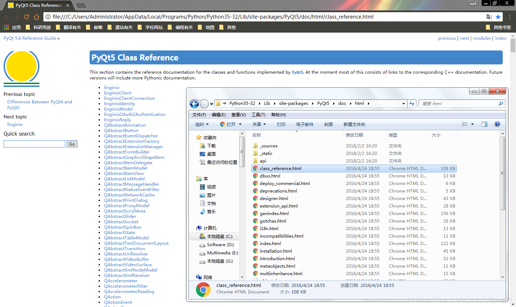The image size is (516, 307).
Task: Click the Go search button
Action: [72, 144]
